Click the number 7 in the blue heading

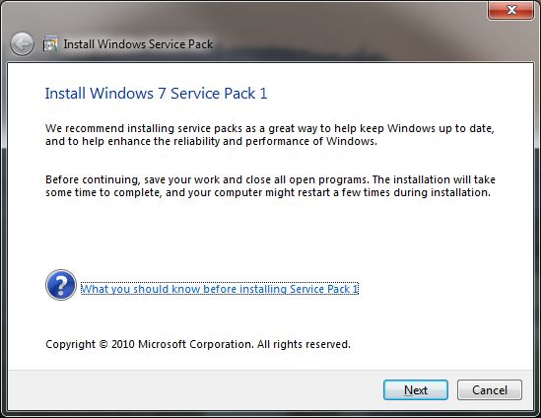point(162,94)
